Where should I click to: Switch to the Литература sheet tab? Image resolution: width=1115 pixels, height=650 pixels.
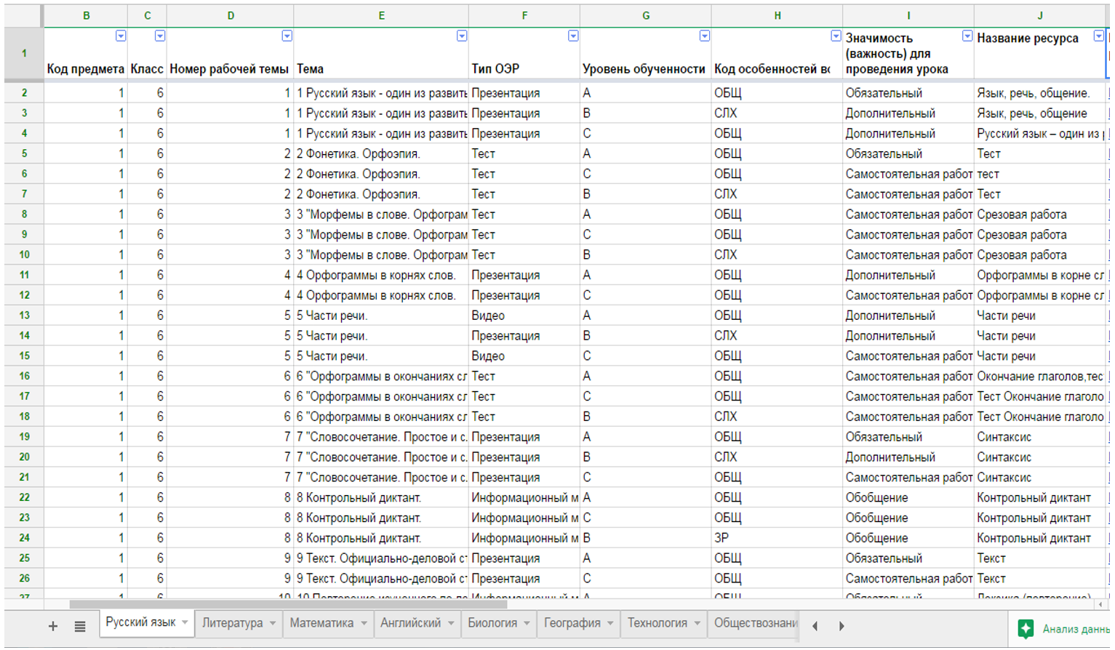(232, 623)
